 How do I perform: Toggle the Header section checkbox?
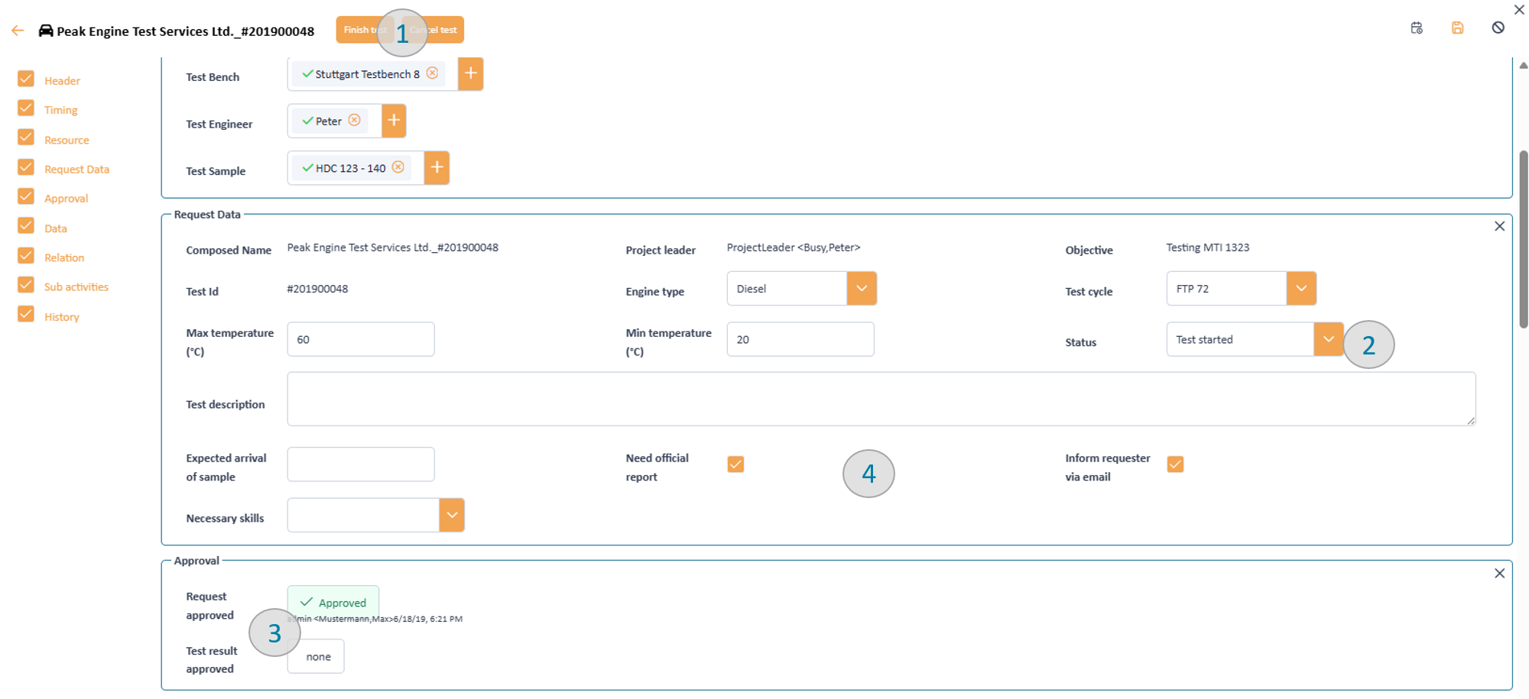click(x=26, y=79)
